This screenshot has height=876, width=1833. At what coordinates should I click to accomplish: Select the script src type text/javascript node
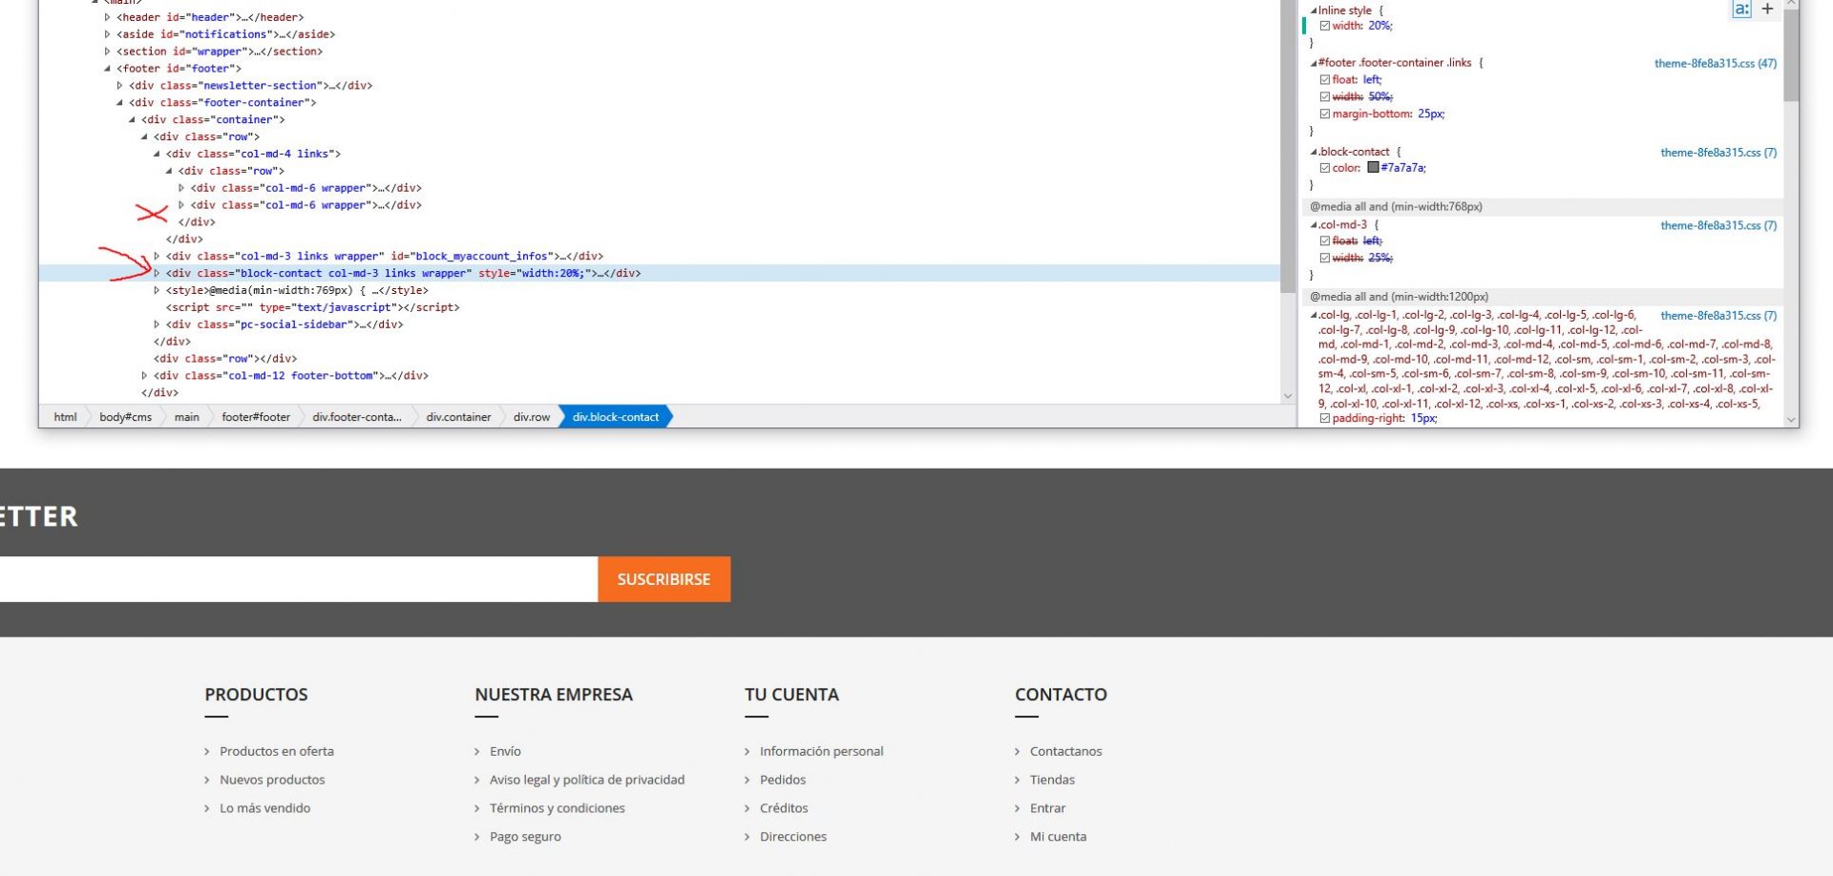coord(313,308)
